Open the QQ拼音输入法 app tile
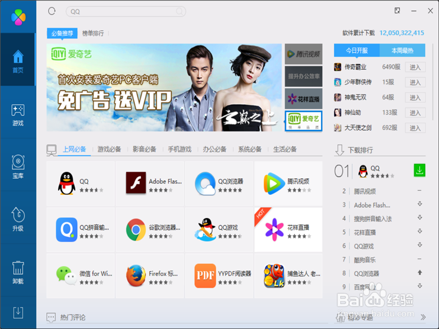The width and height of the screenshot is (439, 329). pyautogui.click(x=81, y=230)
